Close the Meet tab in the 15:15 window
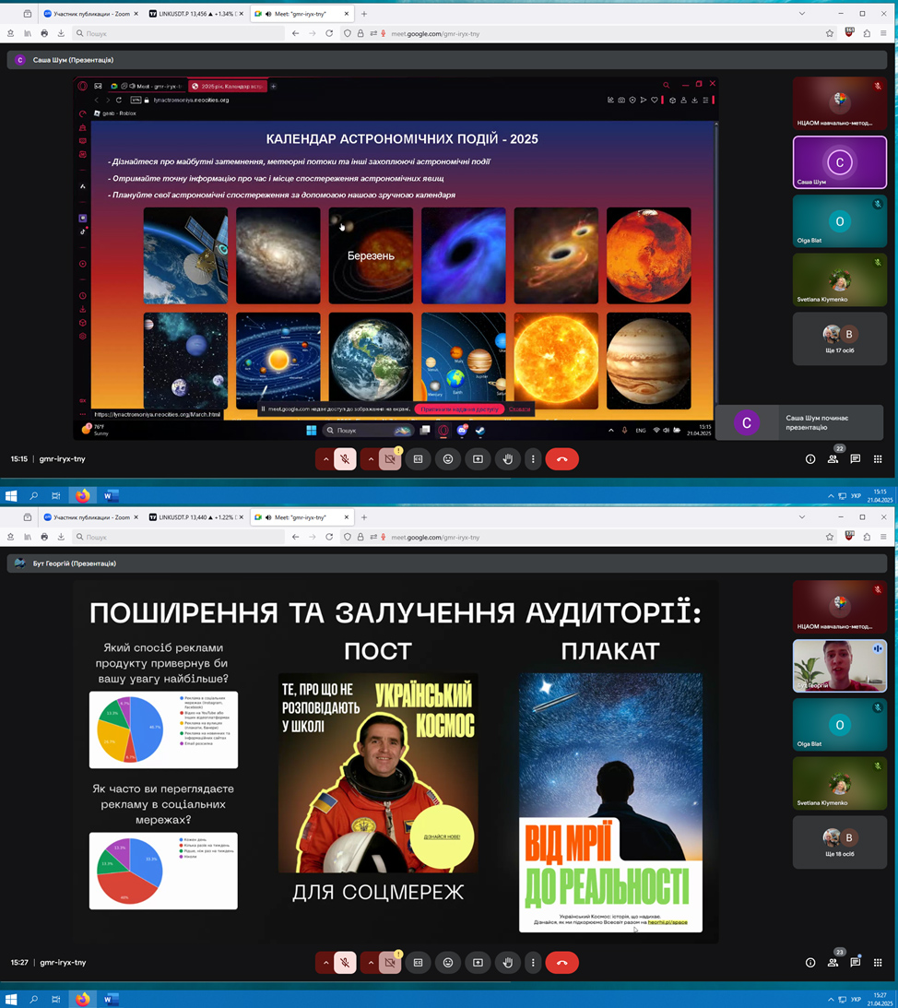The height and width of the screenshot is (1008, 898). (x=347, y=14)
